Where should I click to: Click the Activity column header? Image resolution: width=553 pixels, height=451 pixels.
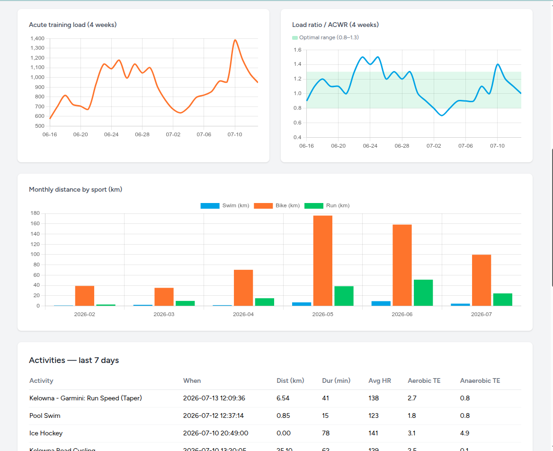(x=41, y=381)
